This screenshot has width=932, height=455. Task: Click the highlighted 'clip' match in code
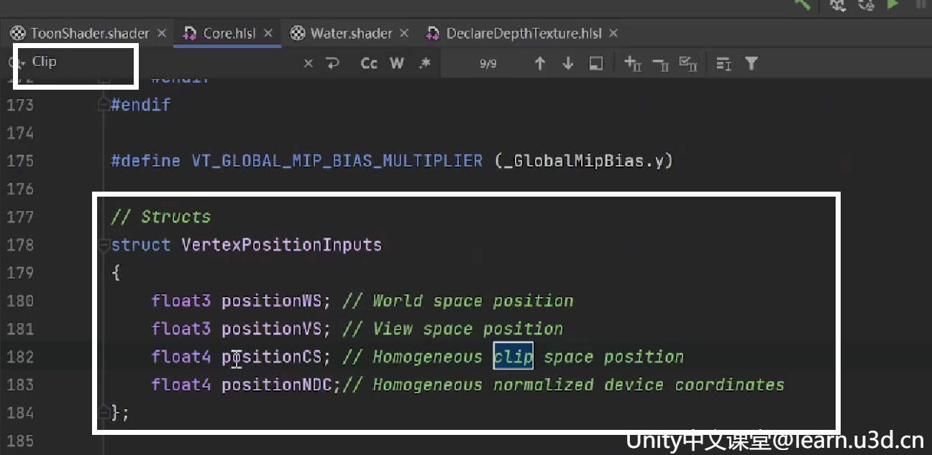point(513,357)
